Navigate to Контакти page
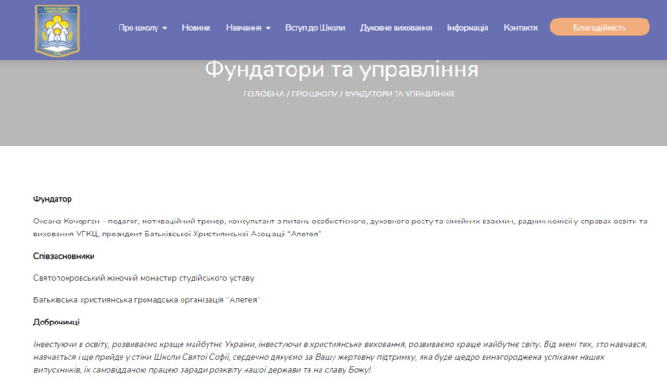 click(521, 28)
